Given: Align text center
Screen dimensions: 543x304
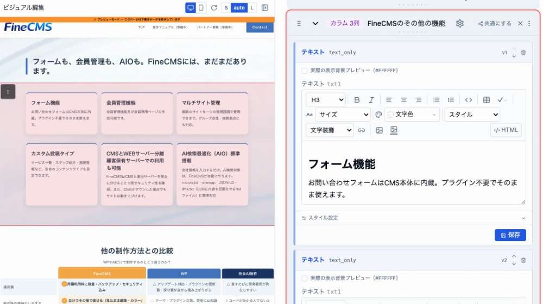Looking at the screenshot, I should [403, 100].
